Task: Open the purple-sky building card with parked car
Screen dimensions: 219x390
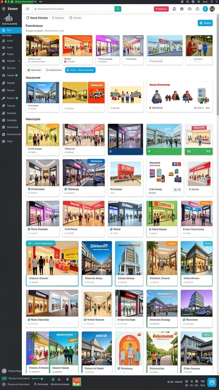Action: tap(197, 308)
